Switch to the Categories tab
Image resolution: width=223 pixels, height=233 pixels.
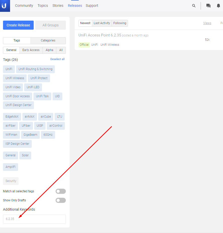click(x=48, y=40)
